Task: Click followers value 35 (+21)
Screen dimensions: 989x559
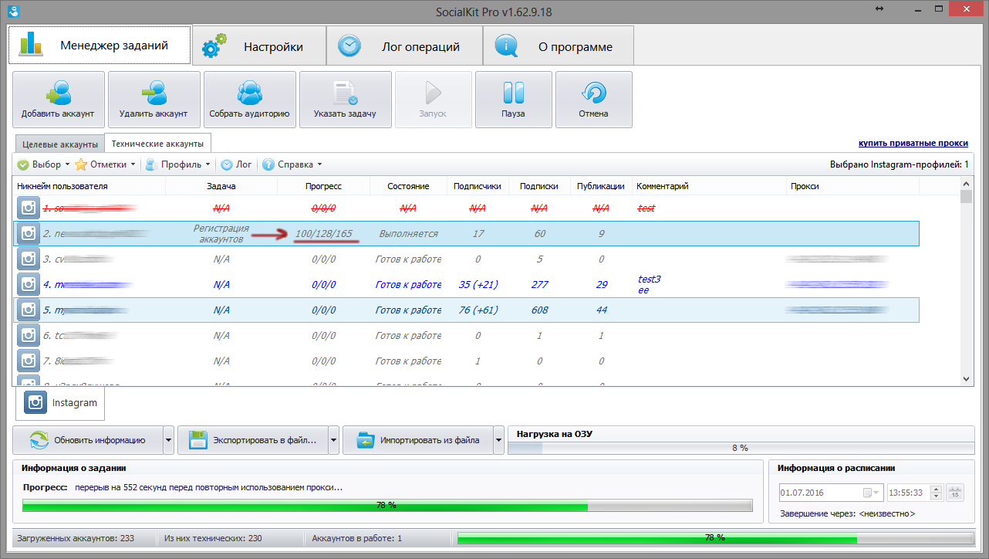Action: (478, 284)
